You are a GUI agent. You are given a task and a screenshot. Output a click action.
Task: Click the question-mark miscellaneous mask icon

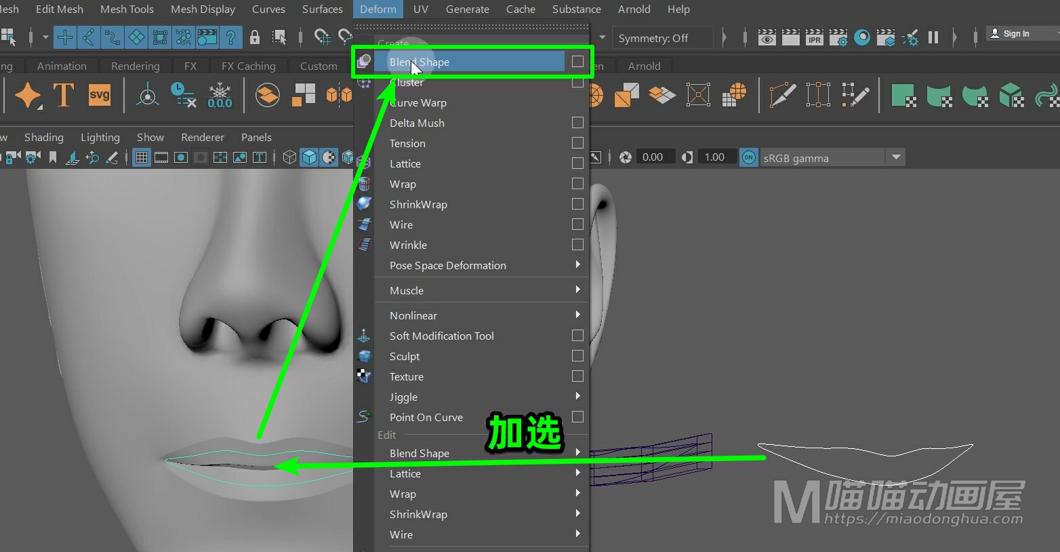(230, 37)
